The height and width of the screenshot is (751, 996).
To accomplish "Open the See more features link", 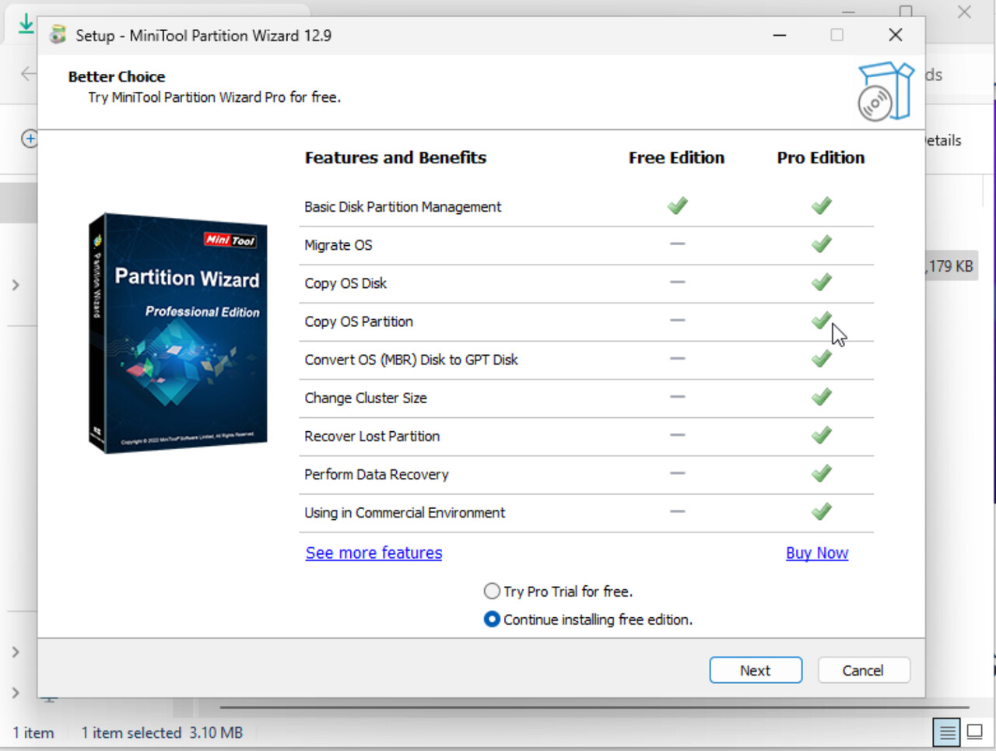I will tap(373, 553).
